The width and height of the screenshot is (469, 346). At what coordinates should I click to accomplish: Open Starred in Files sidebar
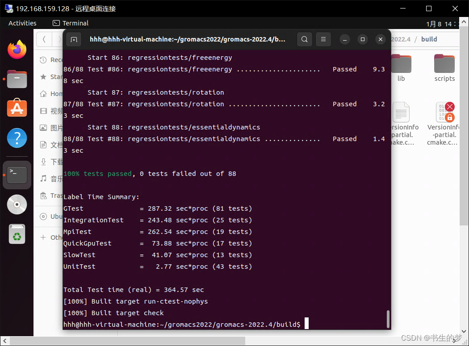point(51,77)
